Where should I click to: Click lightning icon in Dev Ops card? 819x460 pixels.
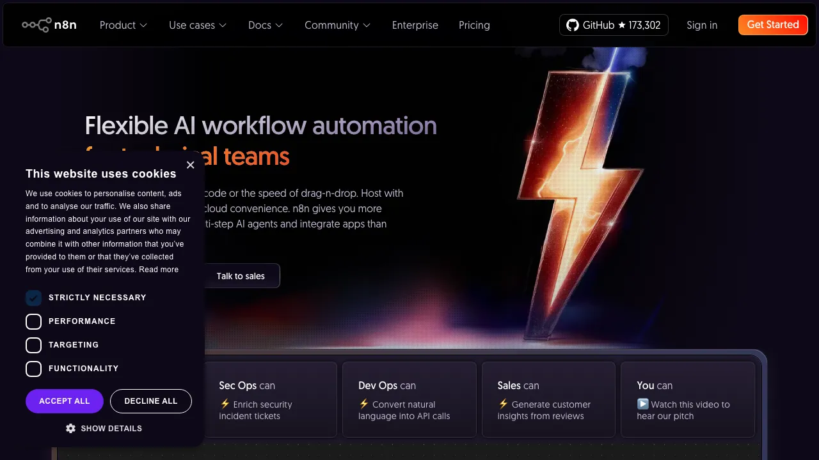[x=364, y=404]
